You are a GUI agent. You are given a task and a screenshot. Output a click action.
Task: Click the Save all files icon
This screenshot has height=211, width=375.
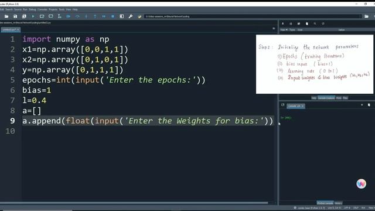[x=24, y=16]
